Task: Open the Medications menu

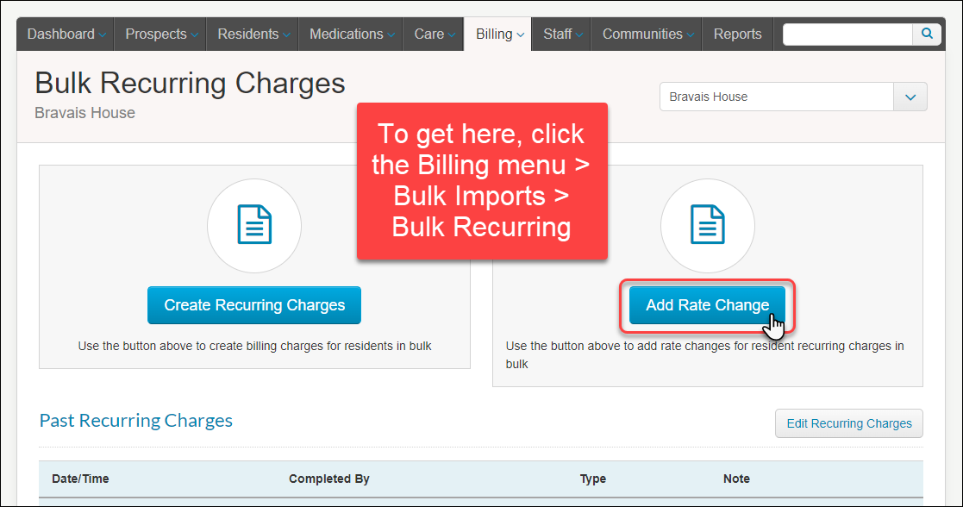Action: tap(351, 34)
